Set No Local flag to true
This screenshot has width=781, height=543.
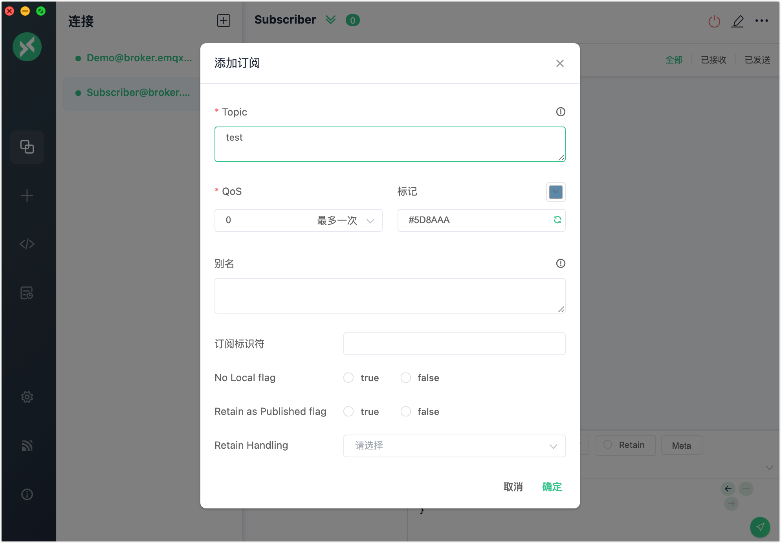click(x=348, y=378)
